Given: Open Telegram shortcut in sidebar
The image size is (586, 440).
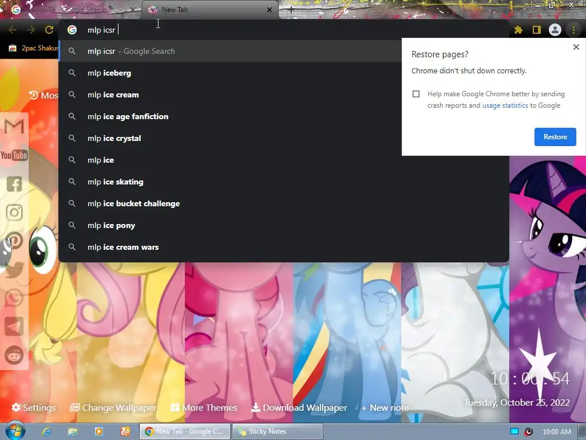Looking at the screenshot, I should pyautogui.click(x=14, y=326).
